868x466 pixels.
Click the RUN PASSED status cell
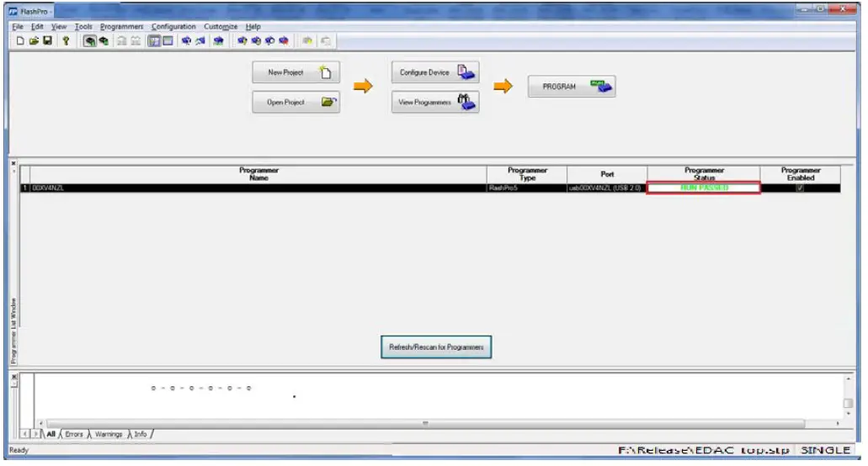click(704, 188)
